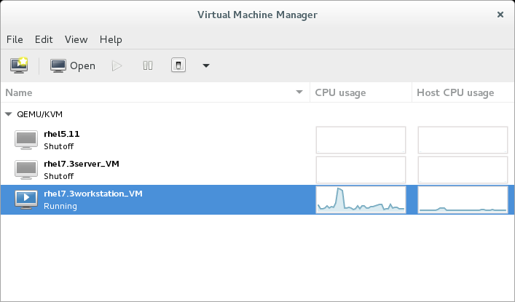This screenshot has height=302, width=515.
Task: Click the Shutoff status under rhel5.11
Action: point(59,146)
